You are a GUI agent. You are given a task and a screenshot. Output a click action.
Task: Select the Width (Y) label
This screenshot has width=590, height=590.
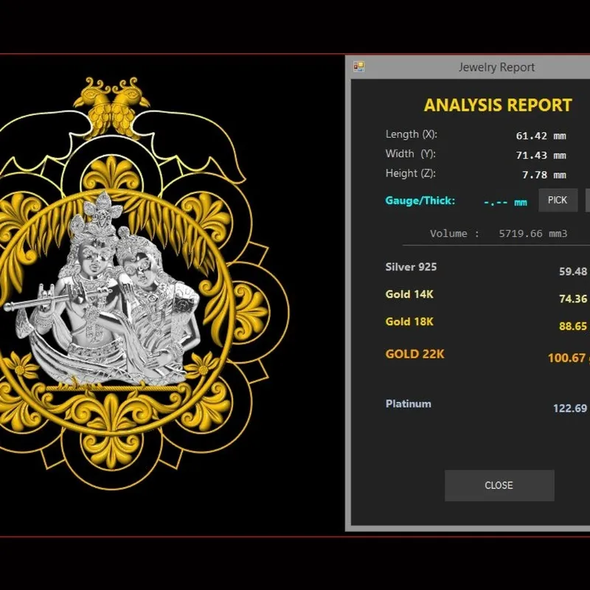pyautogui.click(x=411, y=154)
